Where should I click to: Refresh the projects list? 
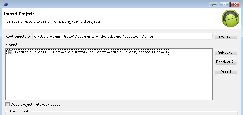[x=226, y=71]
